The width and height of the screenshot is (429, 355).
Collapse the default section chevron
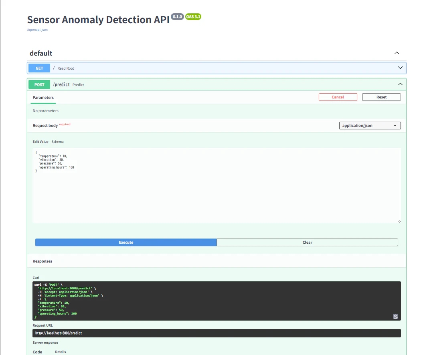[x=397, y=53]
